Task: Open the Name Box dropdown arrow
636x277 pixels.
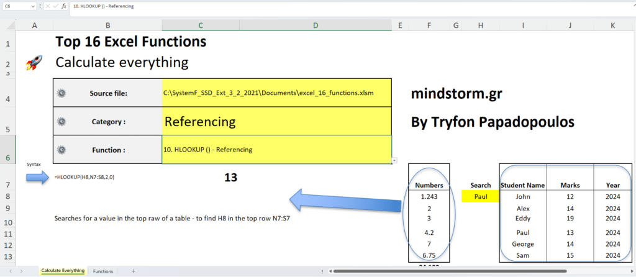Action: tap(32, 6)
